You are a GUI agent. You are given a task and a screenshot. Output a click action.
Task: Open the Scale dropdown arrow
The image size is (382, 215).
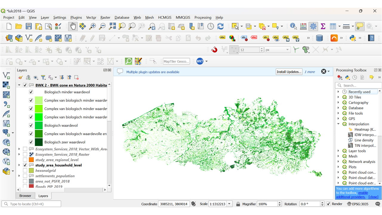click(229, 204)
